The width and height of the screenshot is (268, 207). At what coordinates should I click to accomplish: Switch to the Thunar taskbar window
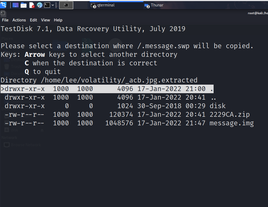coord(154,5)
